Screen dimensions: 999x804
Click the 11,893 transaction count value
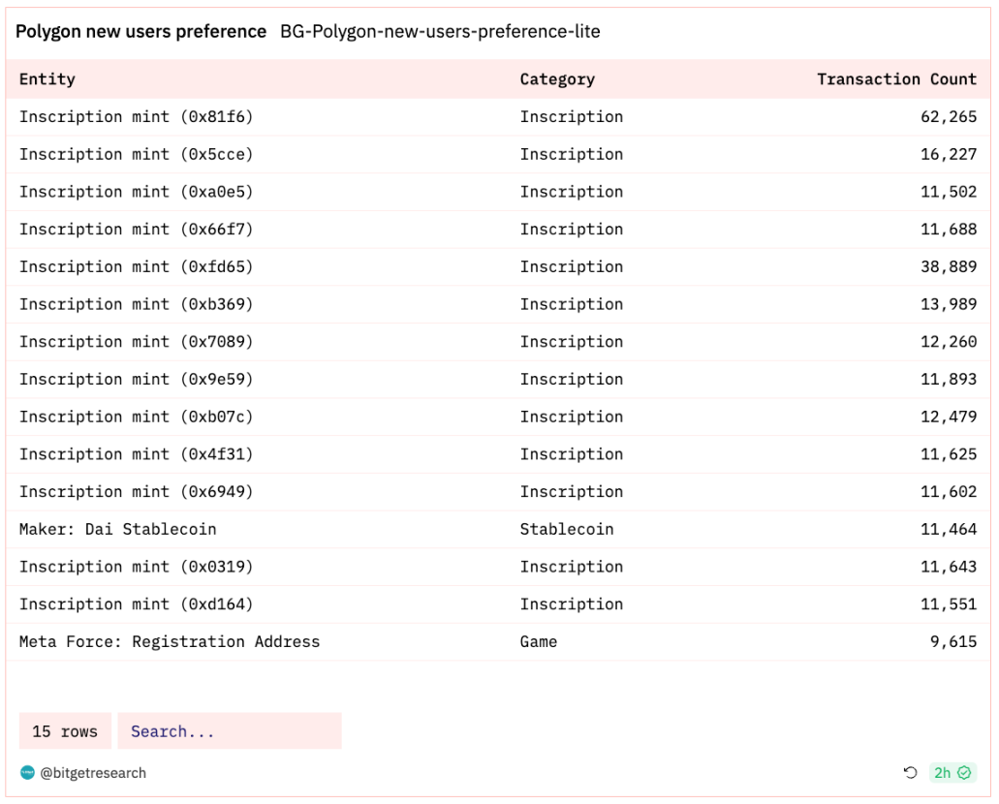(948, 379)
